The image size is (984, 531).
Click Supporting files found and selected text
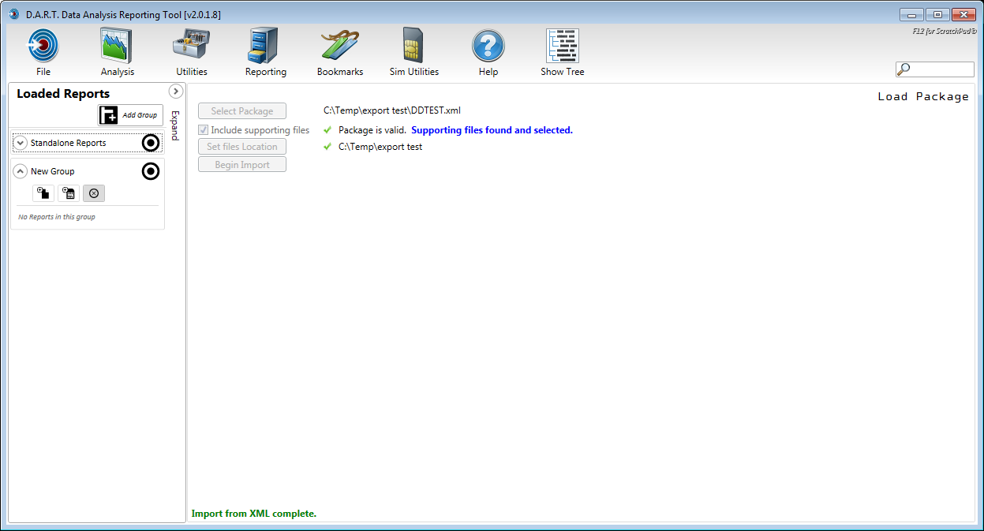(492, 130)
